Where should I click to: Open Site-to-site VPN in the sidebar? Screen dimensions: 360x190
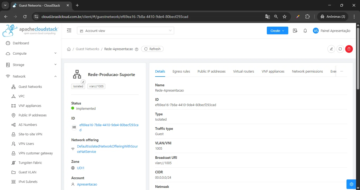(x=30, y=134)
